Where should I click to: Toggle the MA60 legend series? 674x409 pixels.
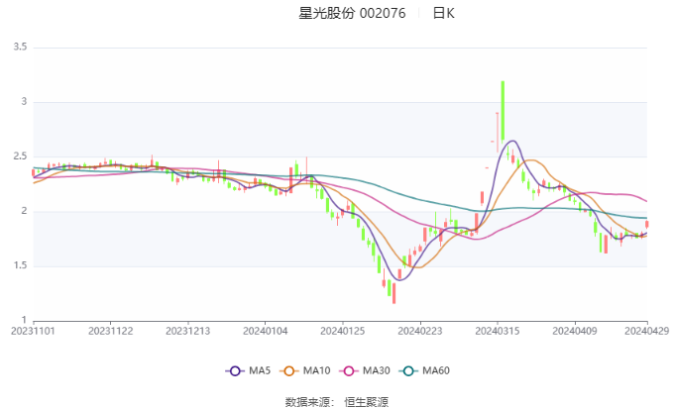424,370
